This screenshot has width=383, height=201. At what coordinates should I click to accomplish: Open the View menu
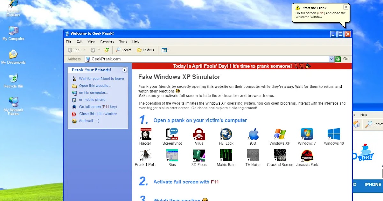pyautogui.click(x=91, y=41)
